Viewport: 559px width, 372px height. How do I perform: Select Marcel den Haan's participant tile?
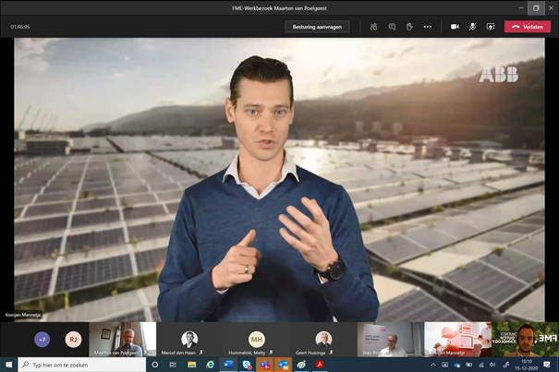[189, 340]
